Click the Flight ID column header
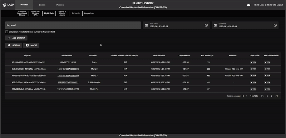Screen dimensions: 286x138 coord(28,55)
